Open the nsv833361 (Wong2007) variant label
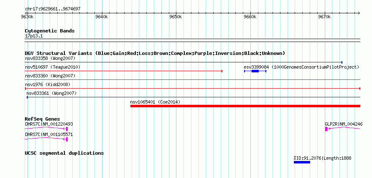The image size is (372, 178). tap(51, 93)
